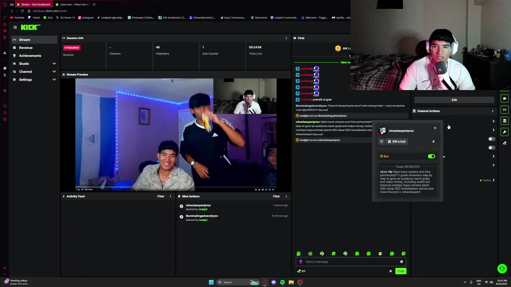Toggle second switch in Channel Actions panel
Image resolution: width=511 pixels, height=287 pixels.
(492, 148)
